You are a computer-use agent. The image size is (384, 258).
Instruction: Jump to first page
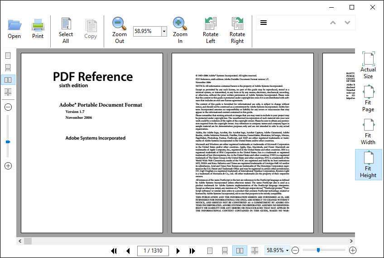pos(114,251)
